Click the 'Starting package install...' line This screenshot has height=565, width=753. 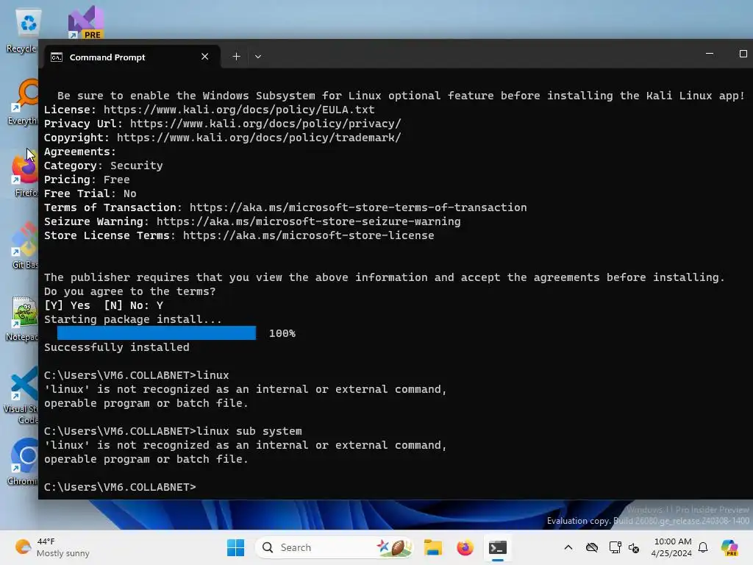point(133,319)
